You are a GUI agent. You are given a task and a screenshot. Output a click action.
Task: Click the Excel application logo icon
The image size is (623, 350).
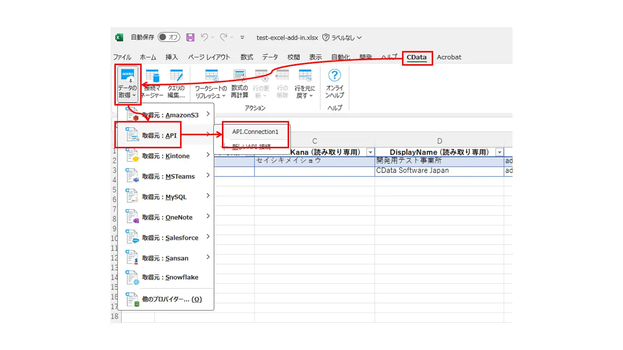pyautogui.click(x=119, y=37)
